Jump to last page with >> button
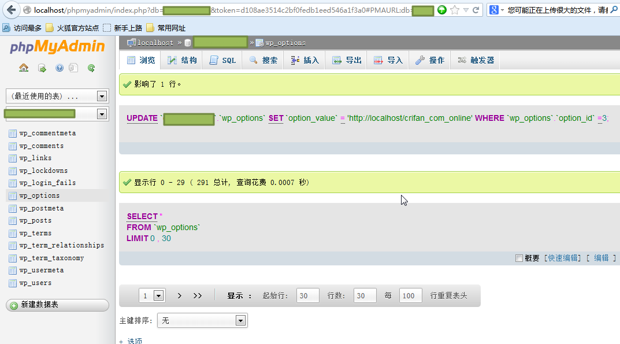Viewport: 620px width, 344px height. tap(198, 295)
